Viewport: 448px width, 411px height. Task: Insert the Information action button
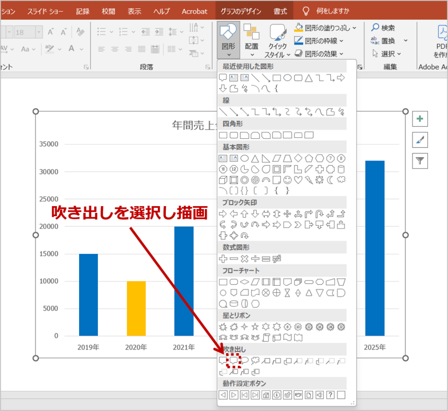click(x=276, y=395)
